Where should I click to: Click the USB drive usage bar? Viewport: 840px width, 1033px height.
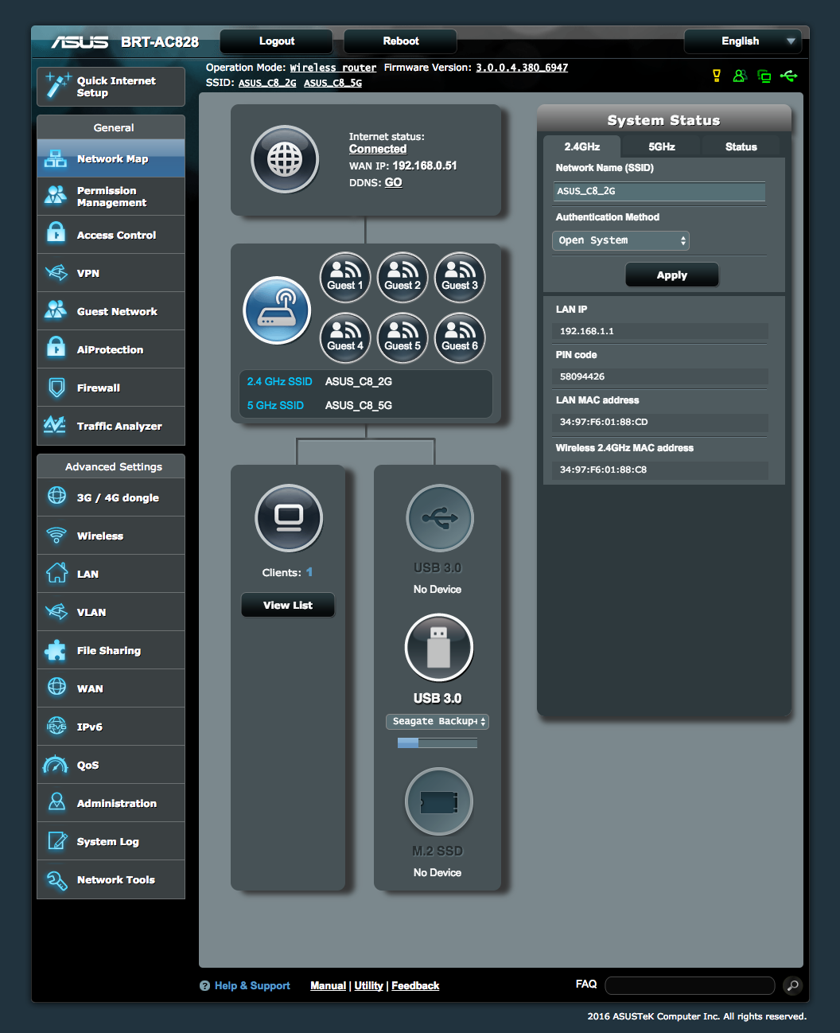coord(437,743)
